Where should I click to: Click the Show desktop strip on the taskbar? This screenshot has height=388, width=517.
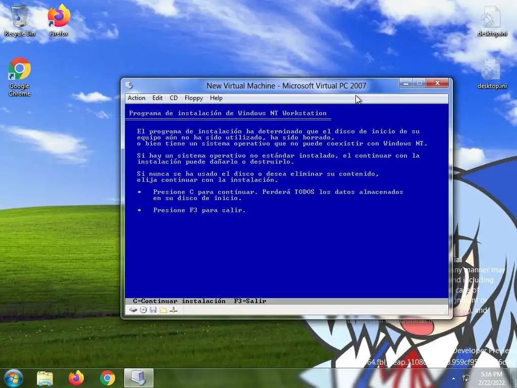[x=513, y=378]
